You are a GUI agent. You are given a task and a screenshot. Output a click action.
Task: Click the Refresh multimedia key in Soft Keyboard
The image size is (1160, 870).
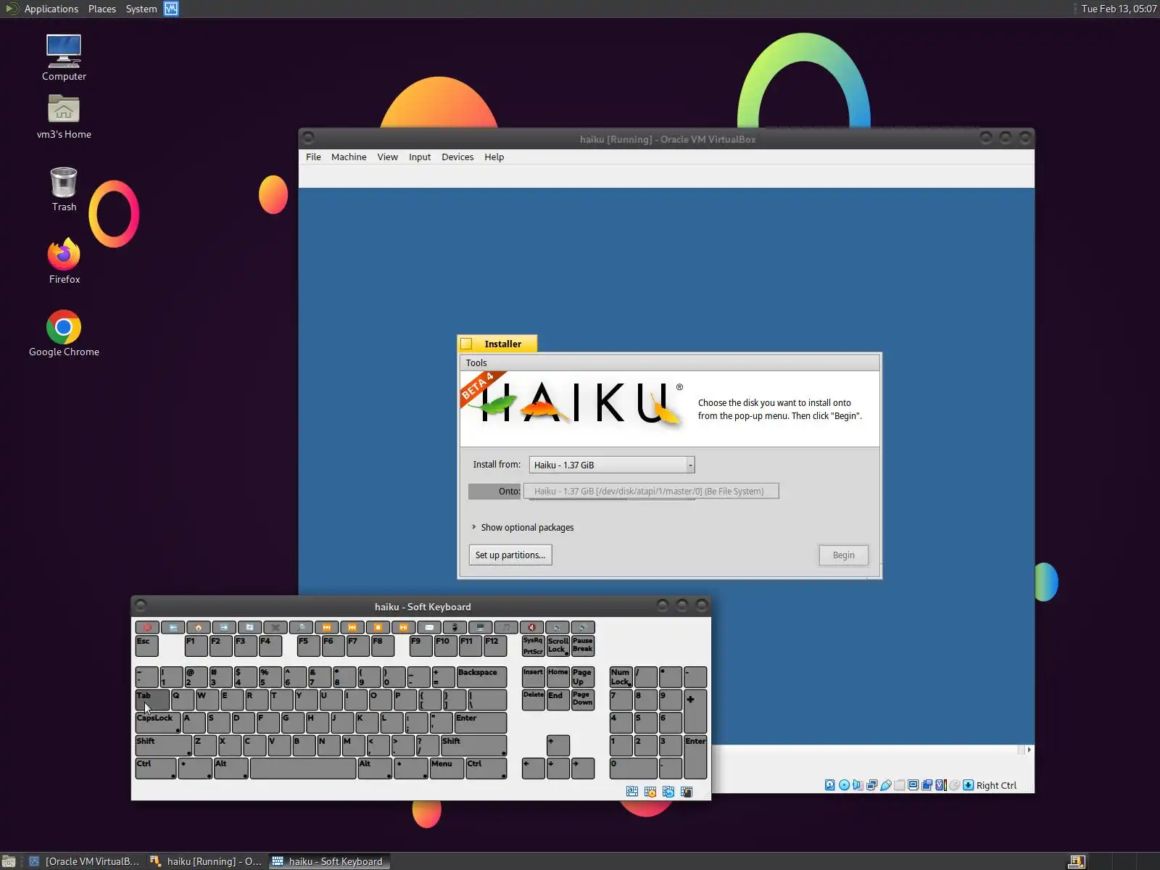pos(249,627)
